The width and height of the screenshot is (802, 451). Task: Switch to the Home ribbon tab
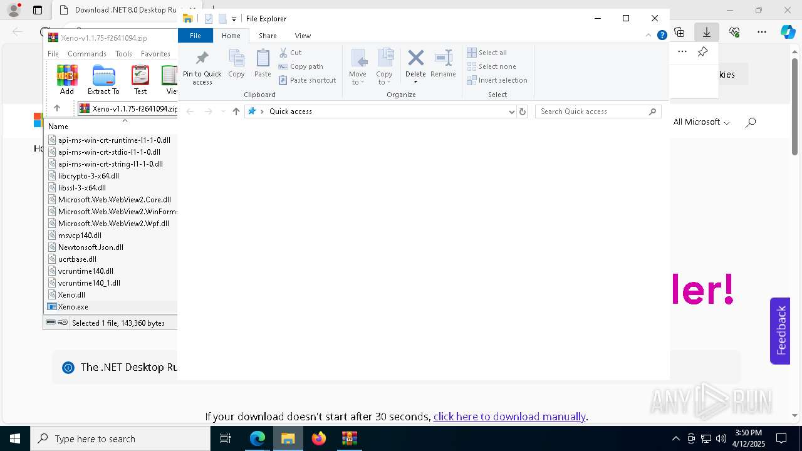231,36
